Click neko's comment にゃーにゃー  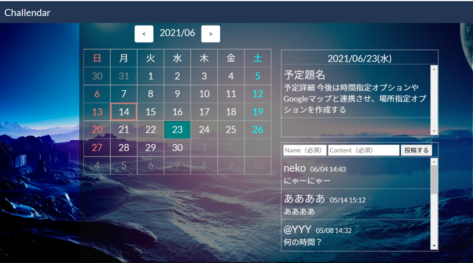tap(307, 181)
